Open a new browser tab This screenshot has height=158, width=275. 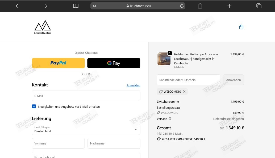click(229, 6)
